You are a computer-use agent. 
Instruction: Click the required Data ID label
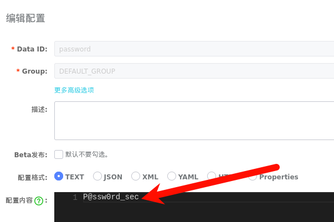pos(32,49)
